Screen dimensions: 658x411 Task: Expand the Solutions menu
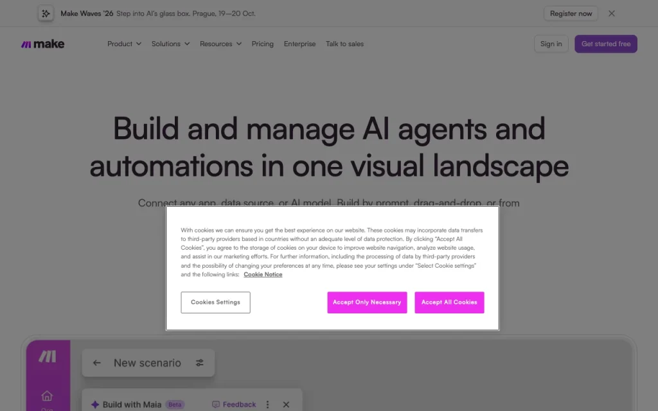coord(170,44)
